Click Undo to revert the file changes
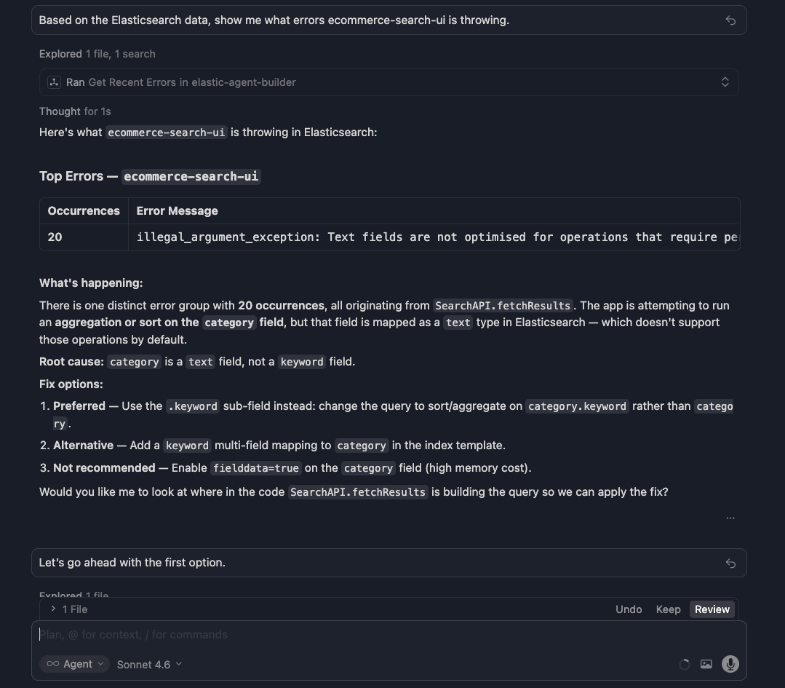The height and width of the screenshot is (688, 785). [x=629, y=609]
